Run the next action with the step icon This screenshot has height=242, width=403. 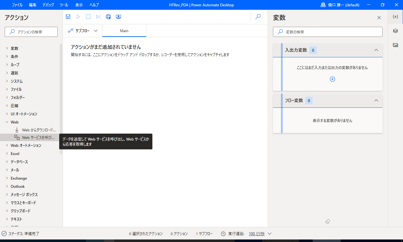click(98, 17)
